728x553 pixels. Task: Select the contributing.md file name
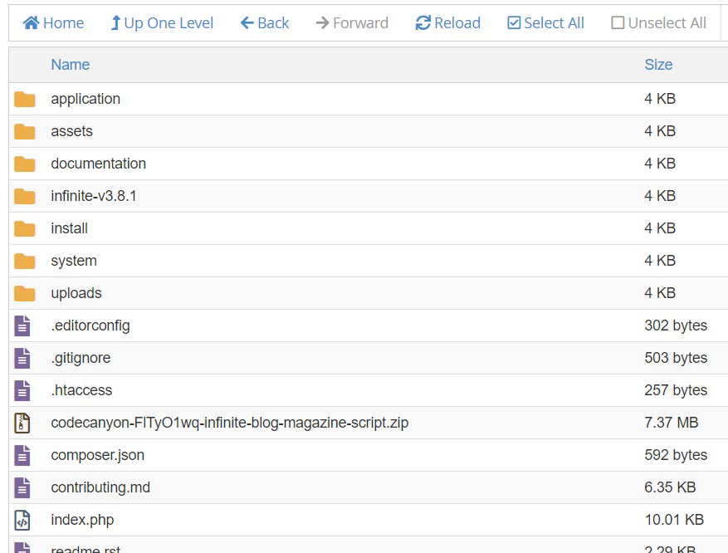pyautogui.click(x=100, y=487)
